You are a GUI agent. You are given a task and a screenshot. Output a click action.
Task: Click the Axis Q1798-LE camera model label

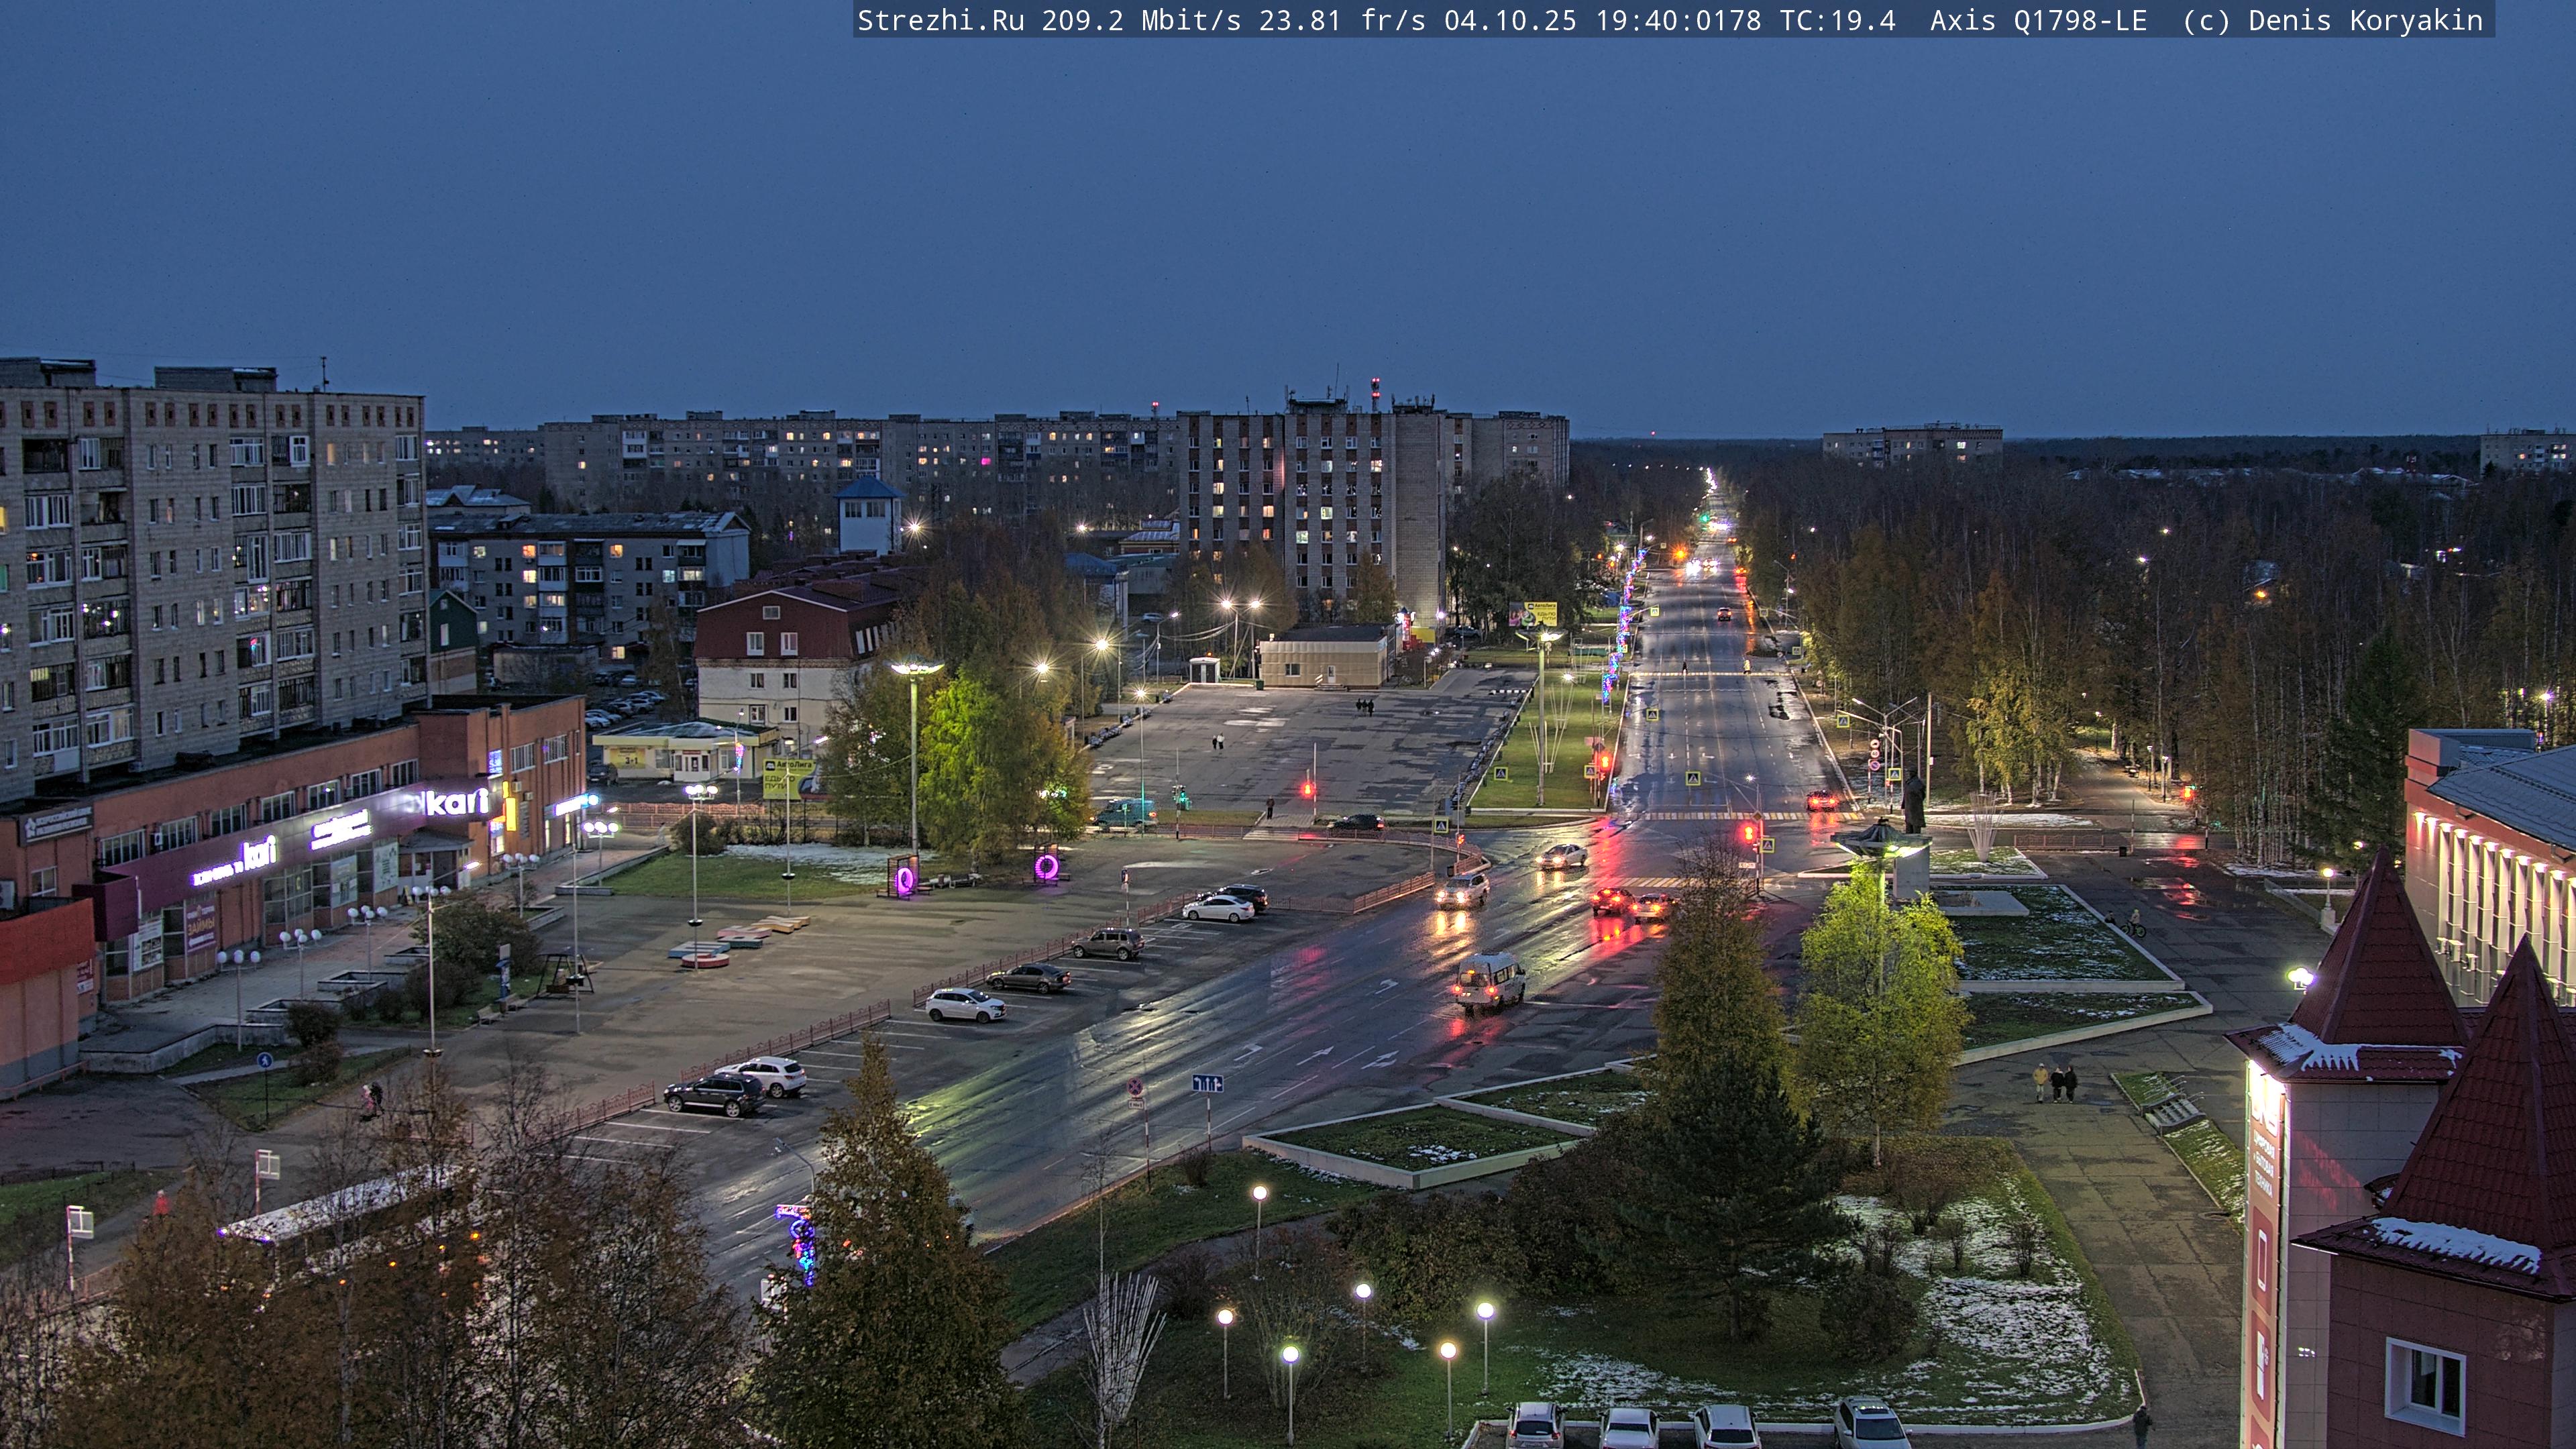[x=2038, y=20]
